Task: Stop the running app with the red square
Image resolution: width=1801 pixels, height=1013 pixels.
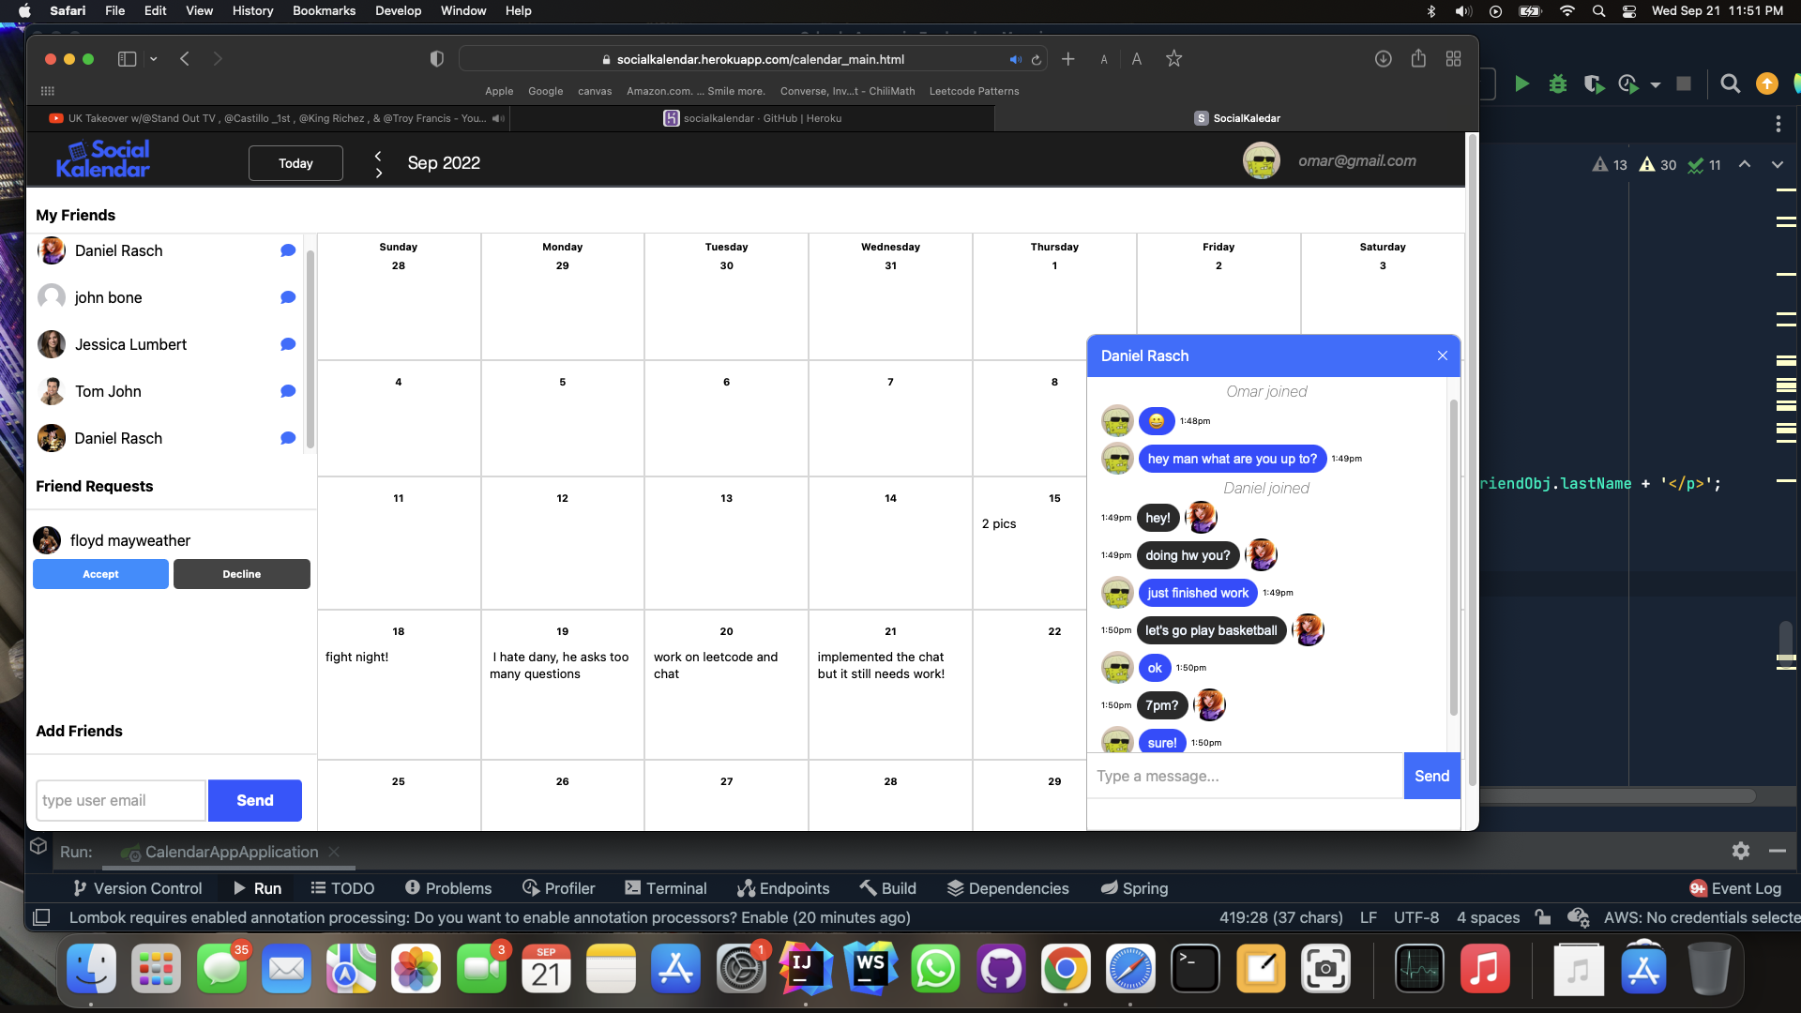Action: pos(1684,83)
